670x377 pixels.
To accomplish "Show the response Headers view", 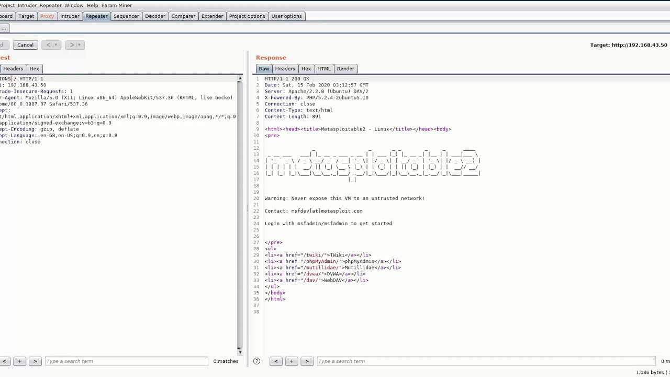I will (x=285, y=69).
